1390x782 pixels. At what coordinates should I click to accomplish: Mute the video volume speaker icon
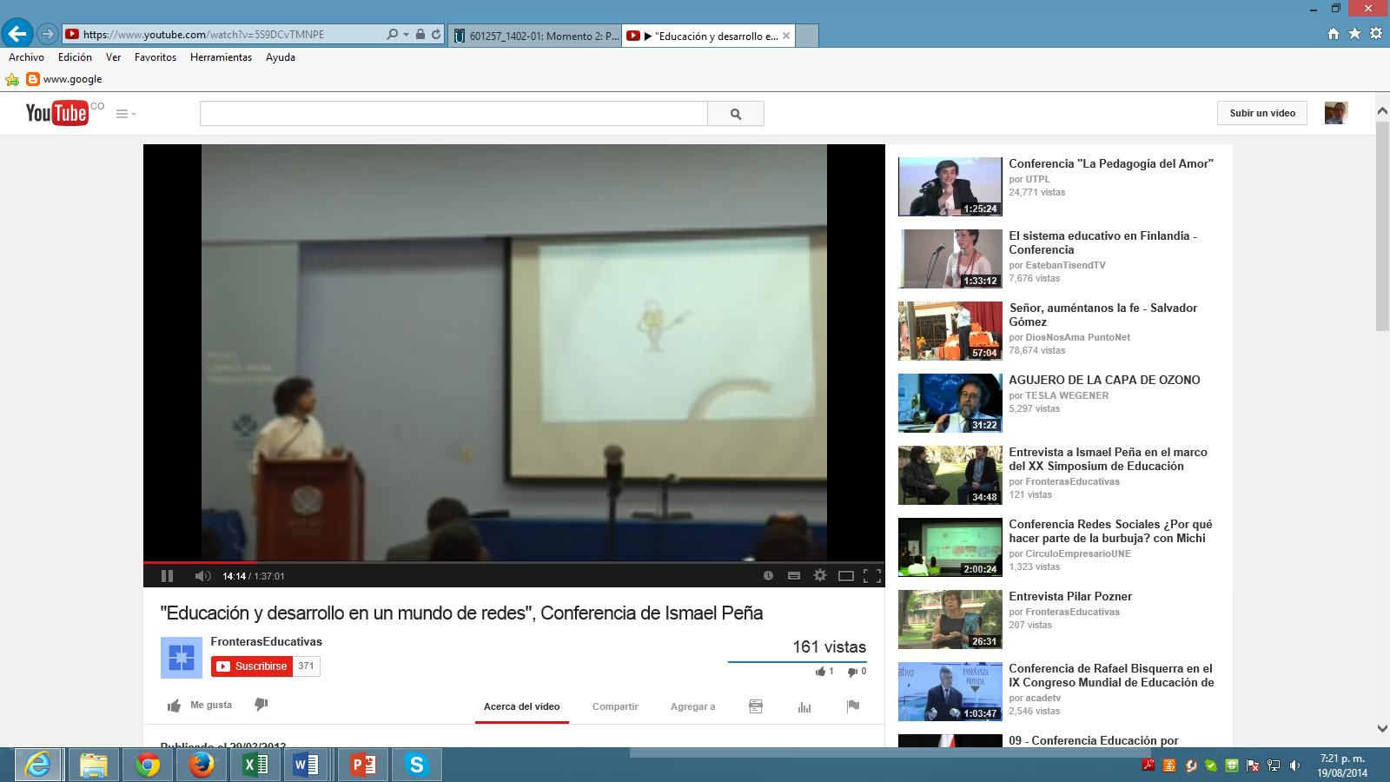pos(202,576)
